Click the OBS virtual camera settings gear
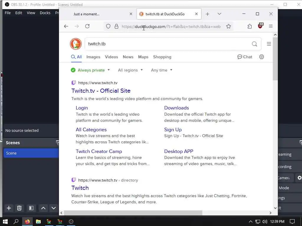Screen dimensions: 302x226 (299, 178)
